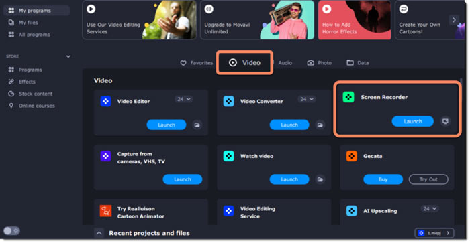Launch Video Converter
This screenshot has height=243, width=470.
pyautogui.click(x=289, y=125)
